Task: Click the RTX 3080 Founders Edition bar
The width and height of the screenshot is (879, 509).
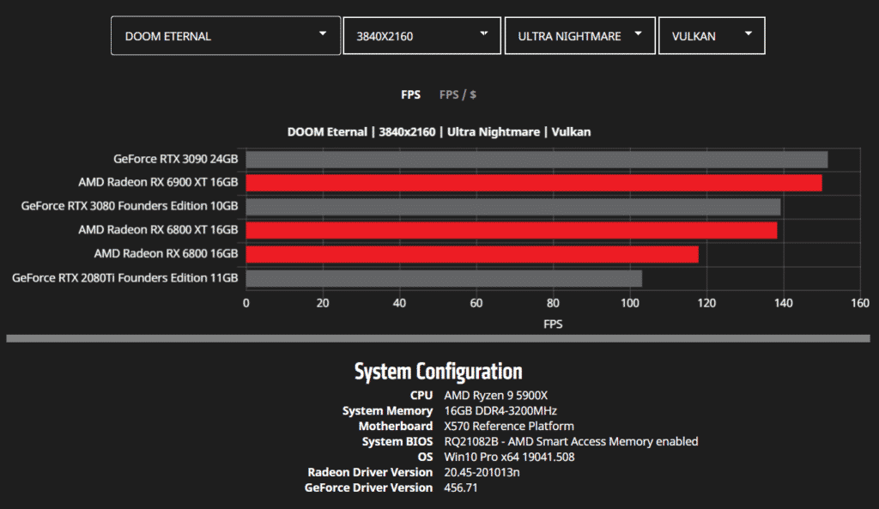Action: (x=512, y=207)
